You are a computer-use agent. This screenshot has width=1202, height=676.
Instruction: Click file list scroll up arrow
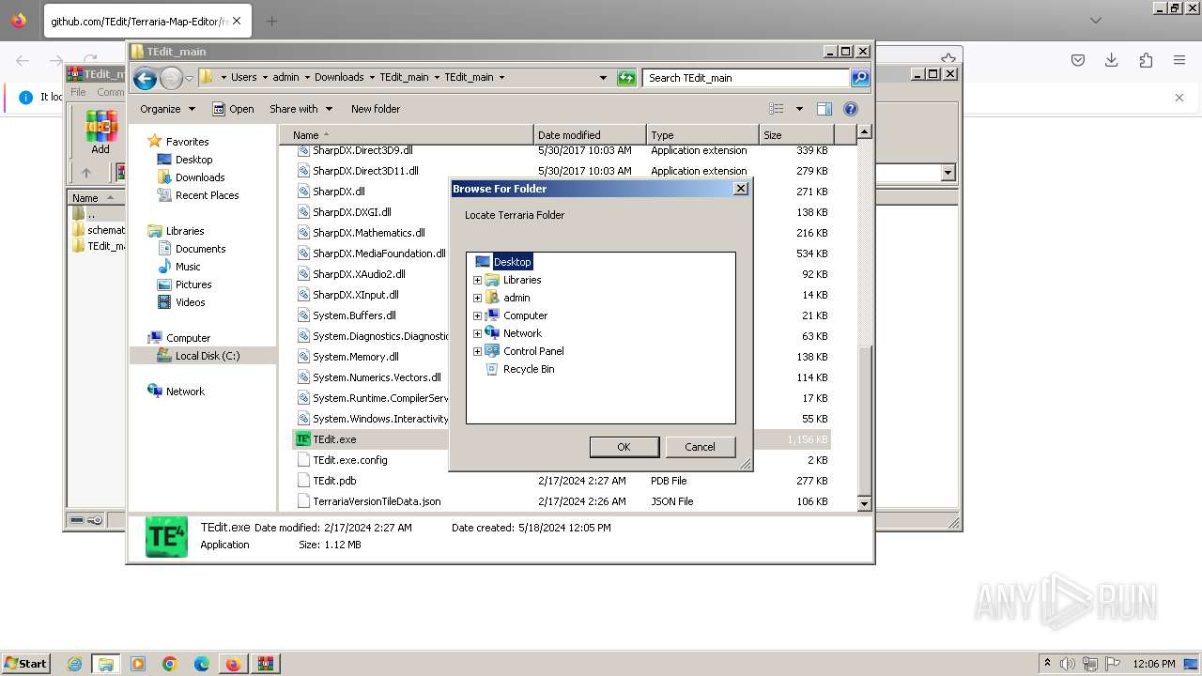coord(865,132)
